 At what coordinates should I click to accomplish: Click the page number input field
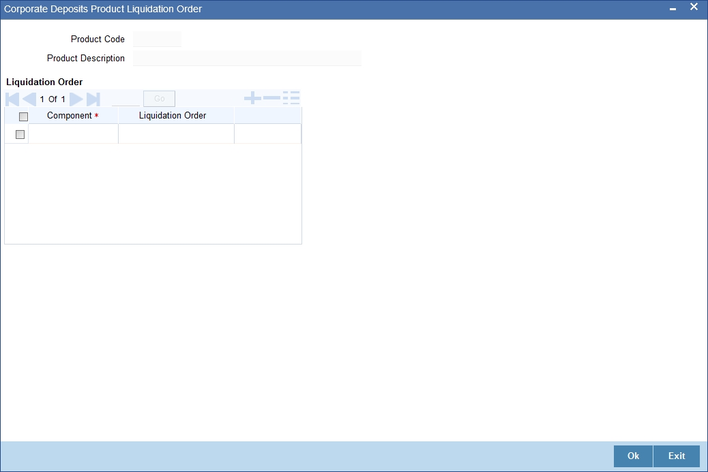[x=126, y=99]
